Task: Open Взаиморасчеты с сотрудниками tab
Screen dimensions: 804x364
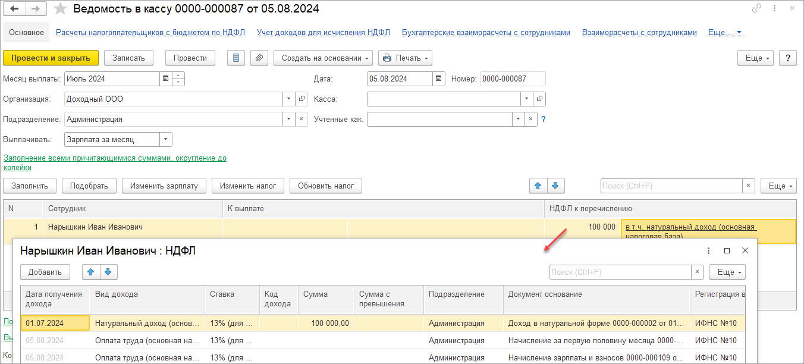Action: pos(639,33)
